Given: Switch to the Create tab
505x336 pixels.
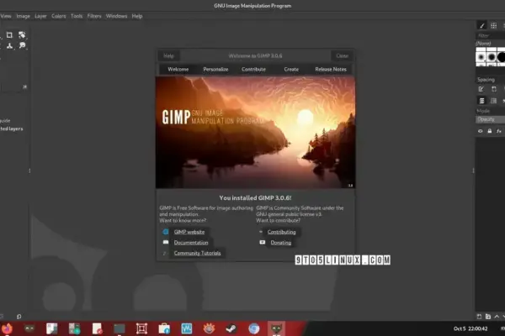Looking at the screenshot, I should (291, 70).
